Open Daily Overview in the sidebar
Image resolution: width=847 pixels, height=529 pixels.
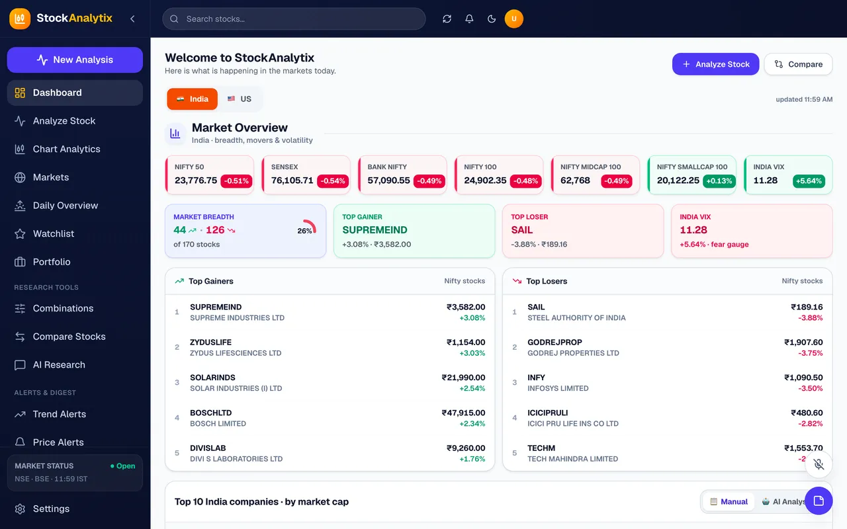point(75,206)
